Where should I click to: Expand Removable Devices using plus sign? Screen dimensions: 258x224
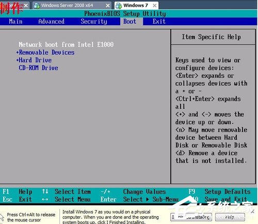click(x=18, y=52)
